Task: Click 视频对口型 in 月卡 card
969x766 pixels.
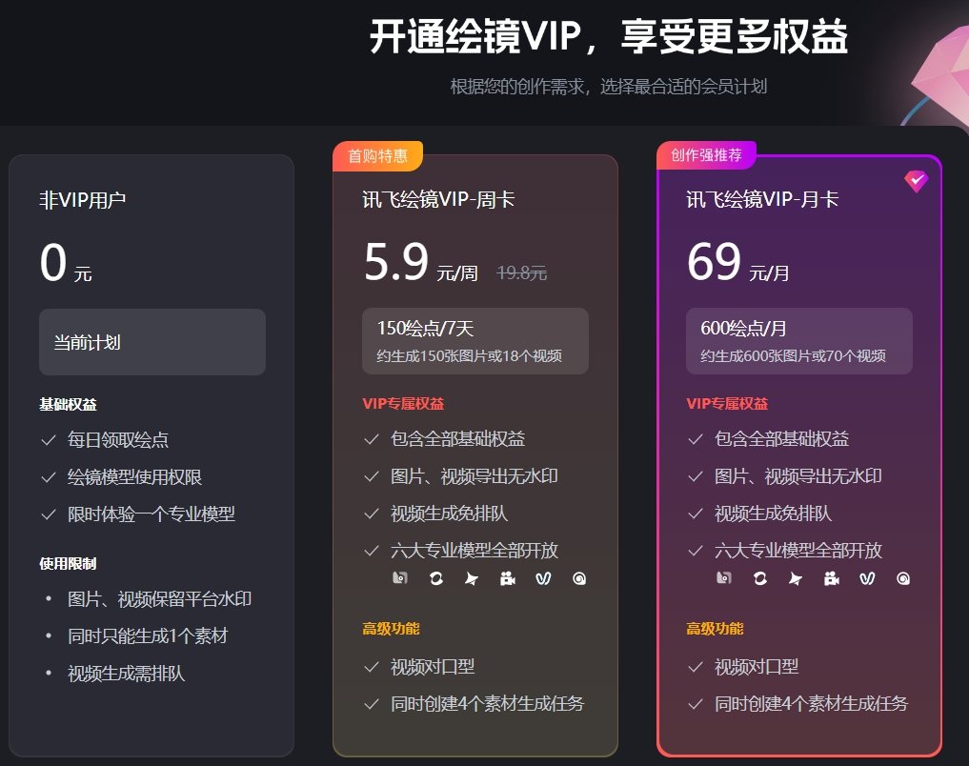Action: point(756,666)
